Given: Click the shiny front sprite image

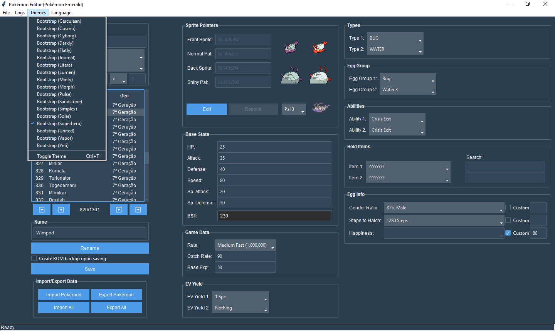Looking at the screenshot, I should tap(320, 47).
